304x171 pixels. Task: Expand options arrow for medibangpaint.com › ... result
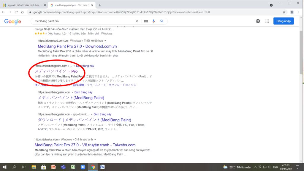[74, 66]
